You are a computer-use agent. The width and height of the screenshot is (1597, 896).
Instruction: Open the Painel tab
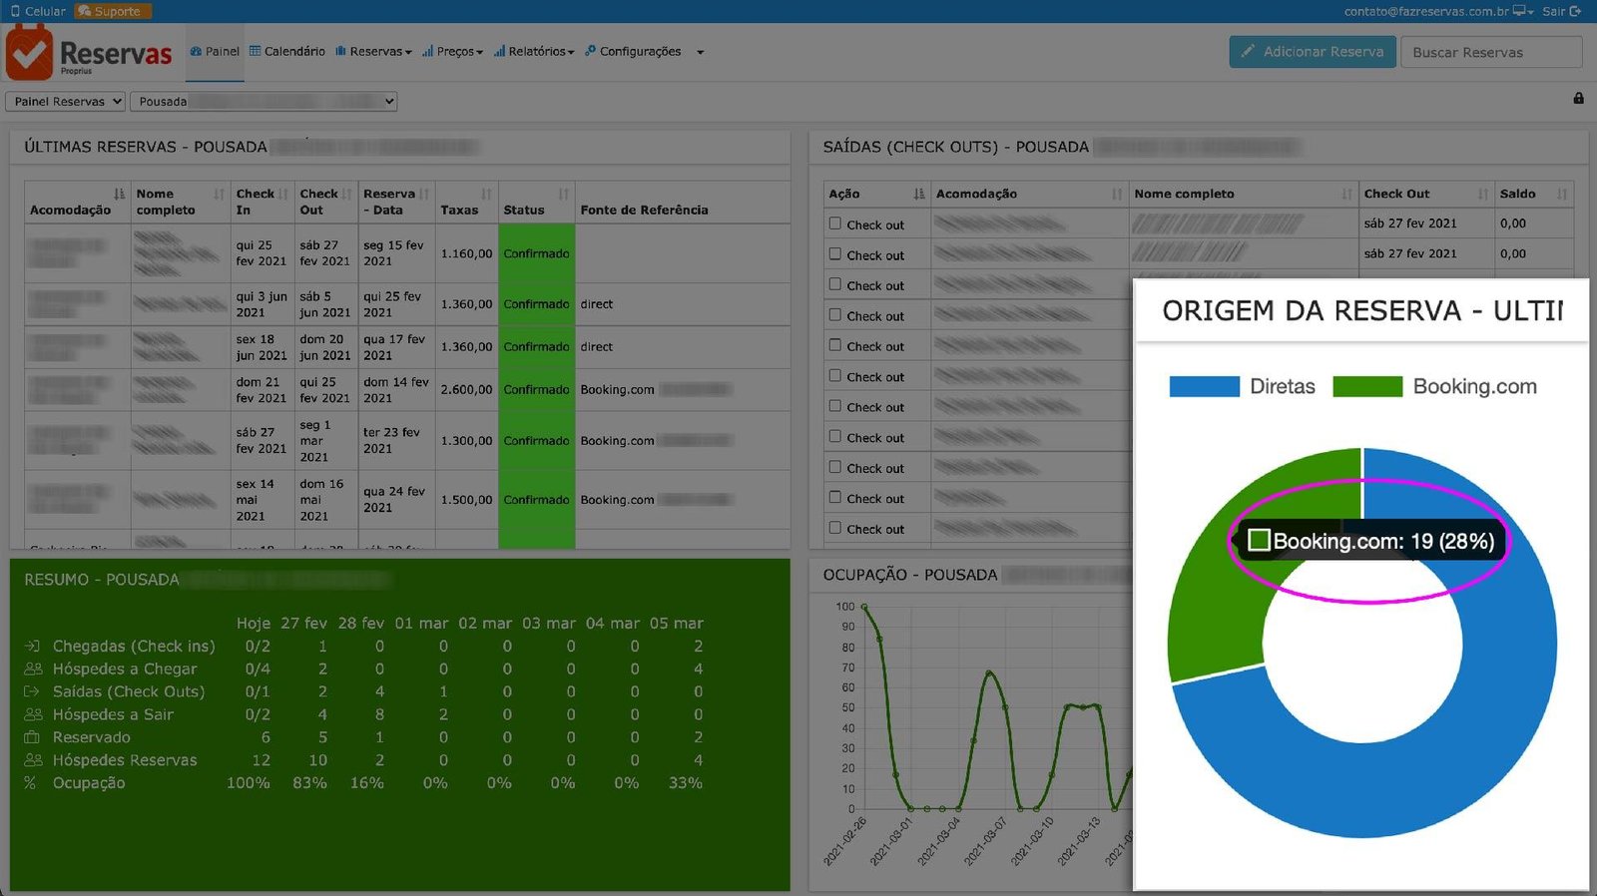[x=215, y=52]
